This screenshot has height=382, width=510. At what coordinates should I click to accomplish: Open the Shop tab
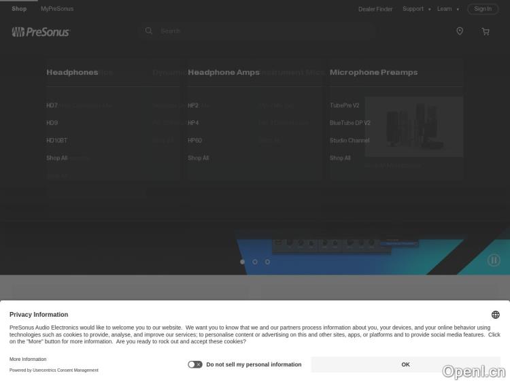19,9
